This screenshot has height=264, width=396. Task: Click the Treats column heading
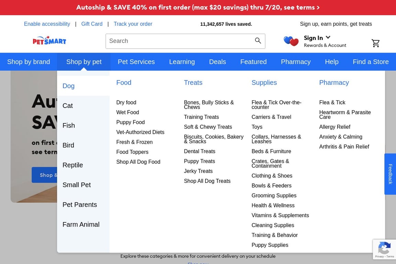tap(193, 82)
